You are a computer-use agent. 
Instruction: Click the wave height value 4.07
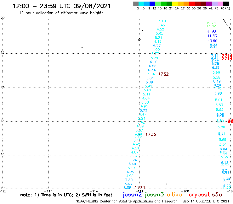click(135, 152)
